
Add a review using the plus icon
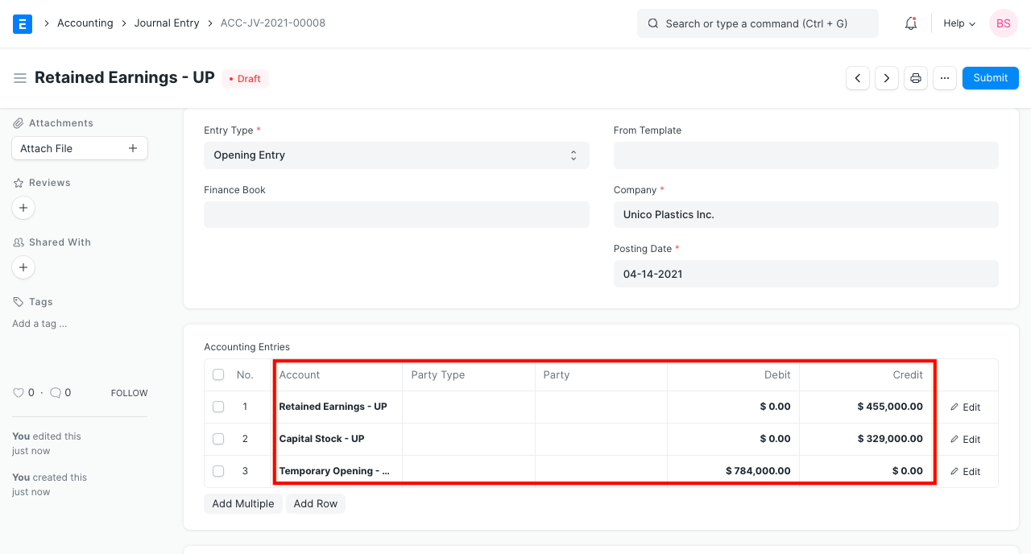coord(23,208)
